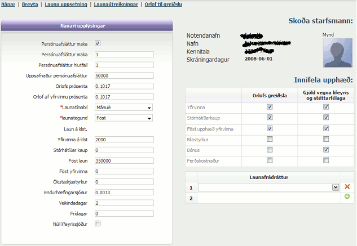Click Gjöld vegna lífeyris og stéttarfélaga header
This screenshot has width=357, height=246.
pyautogui.click(x=326, y=95)
